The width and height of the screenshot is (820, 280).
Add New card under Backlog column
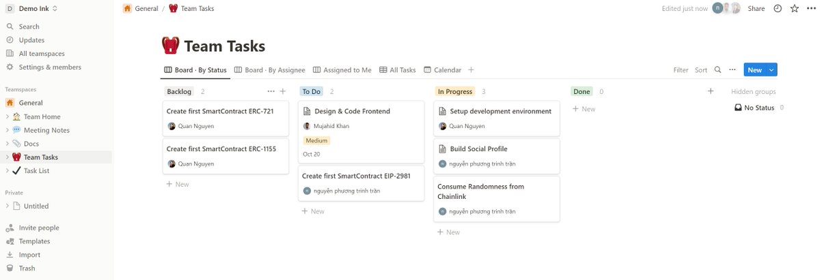point(178,184)
